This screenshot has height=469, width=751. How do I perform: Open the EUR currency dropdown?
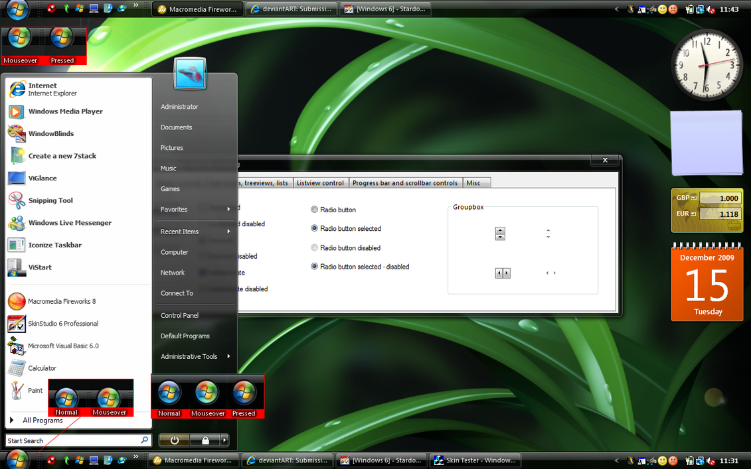tap(693, 214)
